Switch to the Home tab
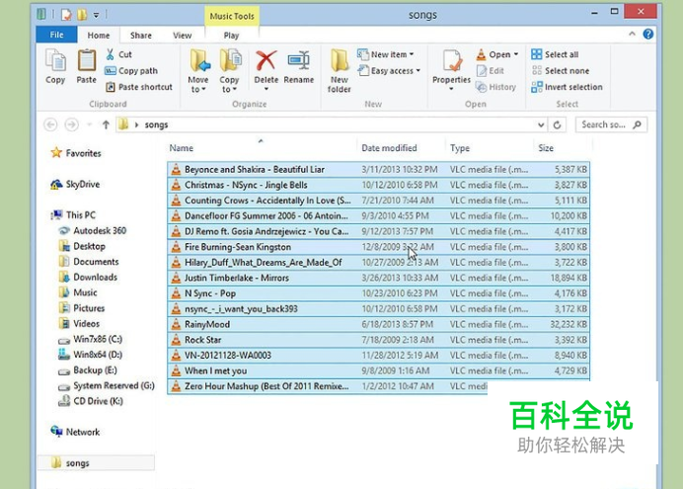This screenshot has width=683, height=489. point(99,36)
